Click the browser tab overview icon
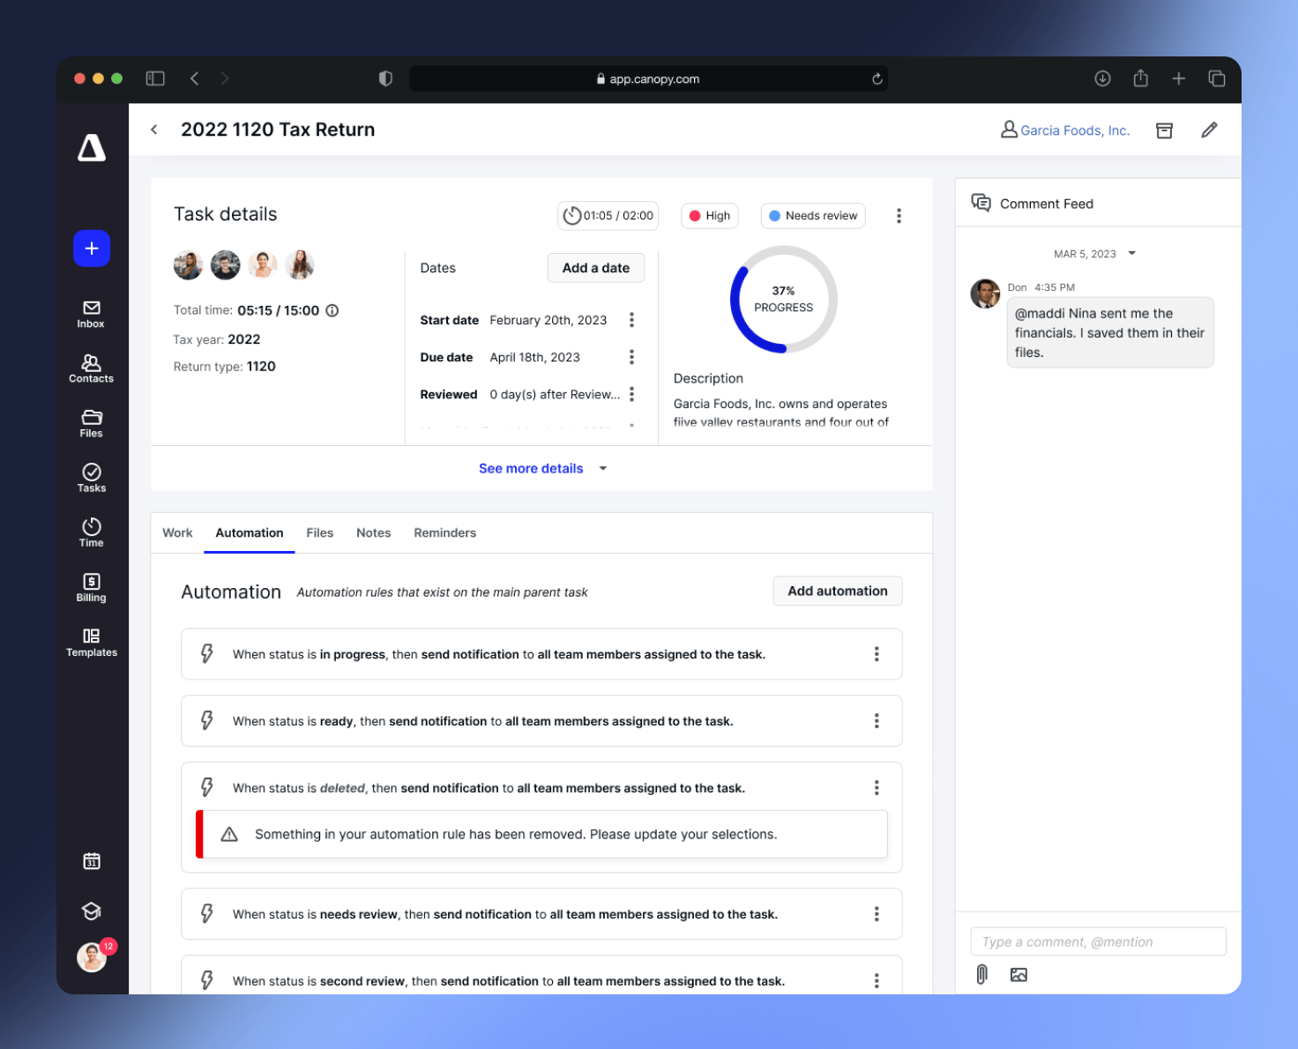Viewport: 1298px width, 1049px height. [1217, 78]
